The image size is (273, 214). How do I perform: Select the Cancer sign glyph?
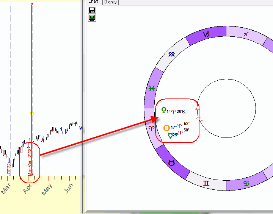click(x=246, y=184)
